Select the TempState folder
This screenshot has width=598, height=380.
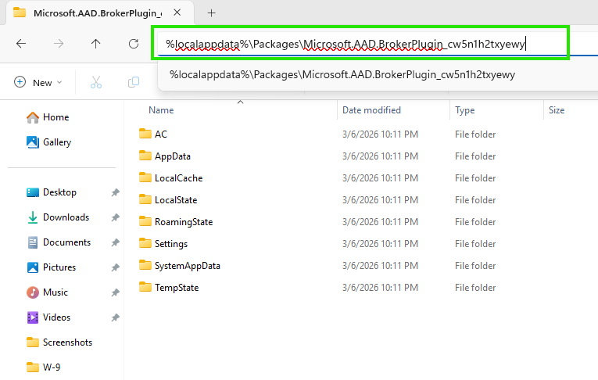[x=177, y=288]
